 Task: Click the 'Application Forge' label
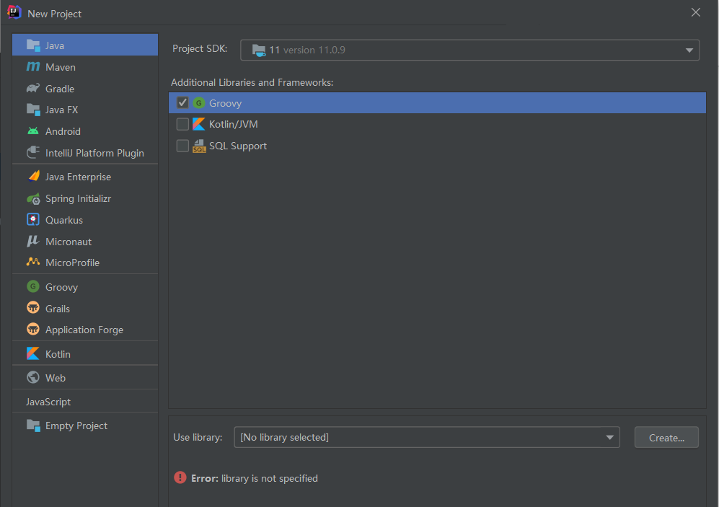(x=84, y=330)
